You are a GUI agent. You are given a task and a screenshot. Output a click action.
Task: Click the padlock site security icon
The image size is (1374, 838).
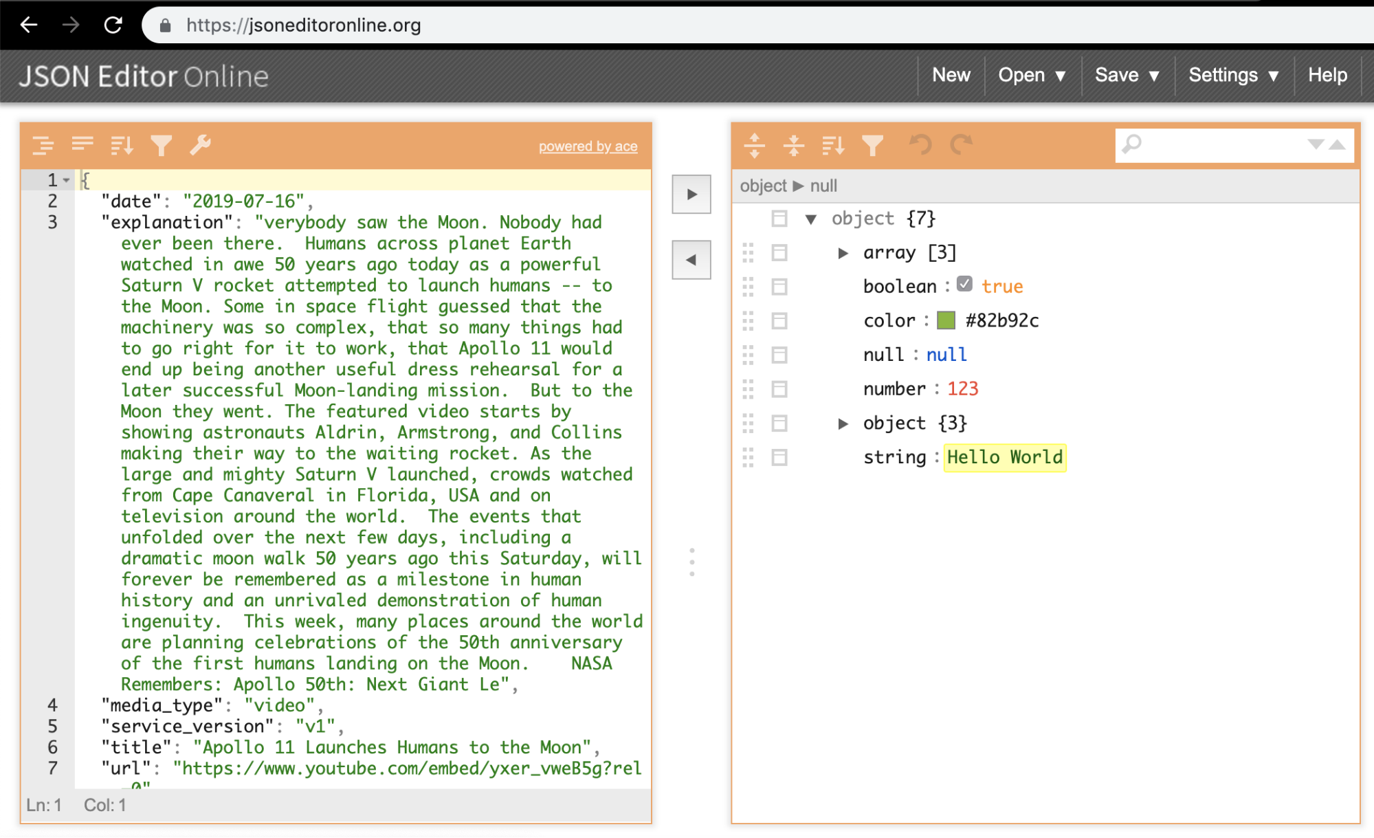pos(165,26)
